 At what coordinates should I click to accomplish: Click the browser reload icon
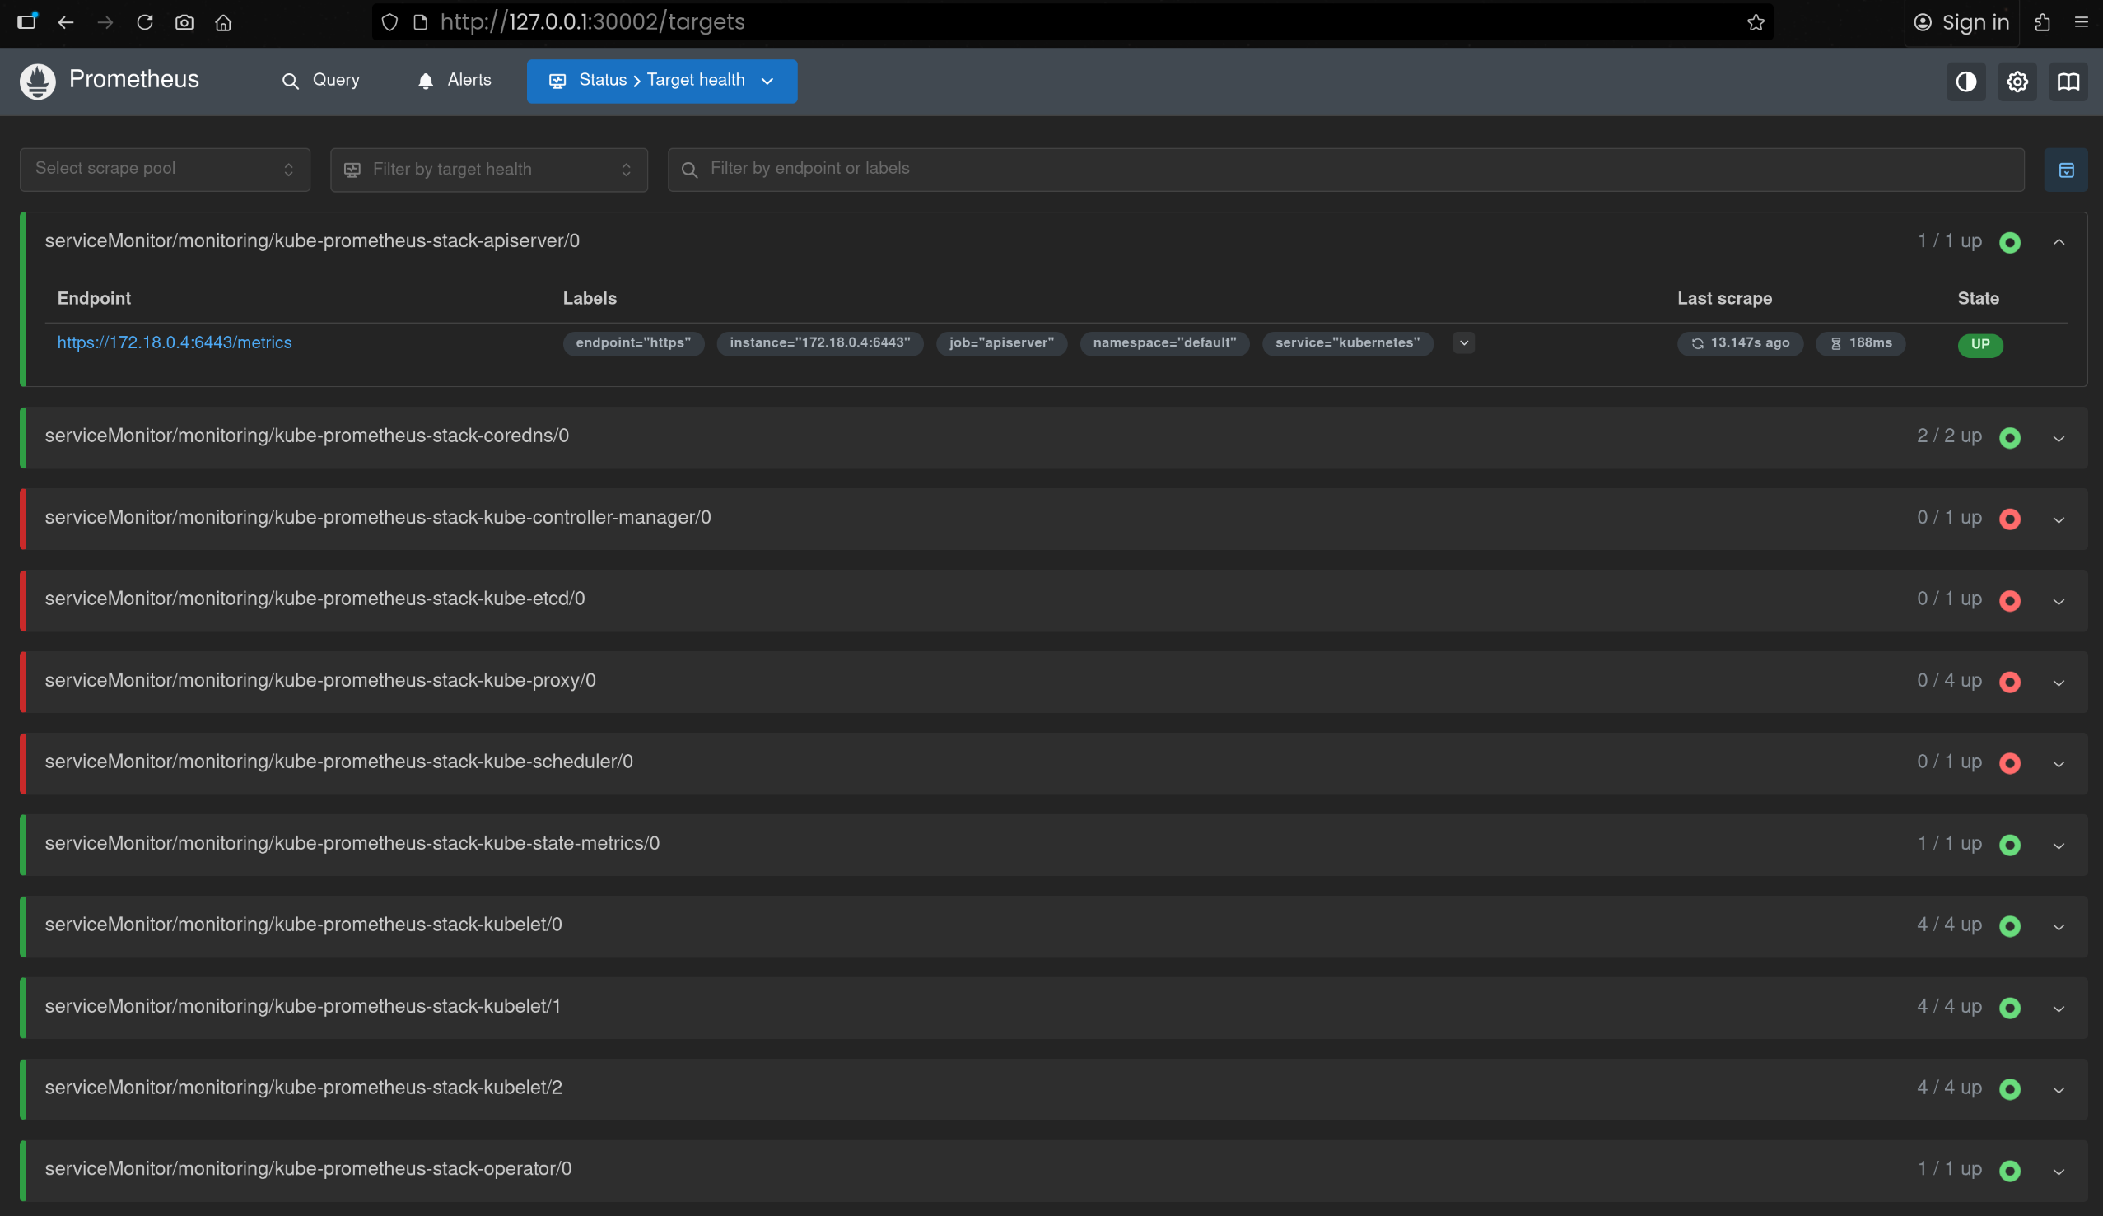[x=144, y=22]
